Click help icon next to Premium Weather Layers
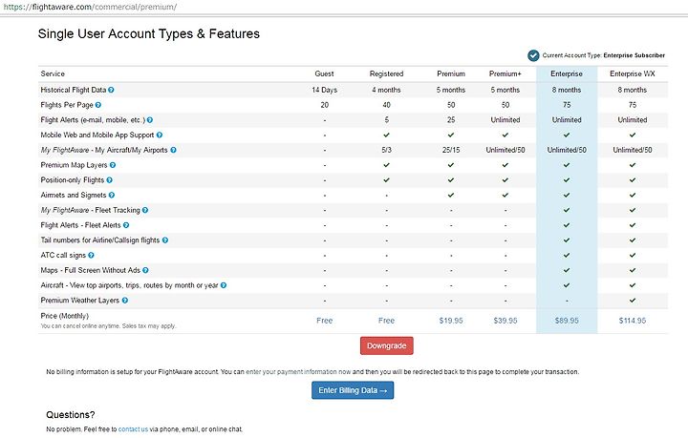Viewport: 688px width, 438px height. click(x=124, y=301)
